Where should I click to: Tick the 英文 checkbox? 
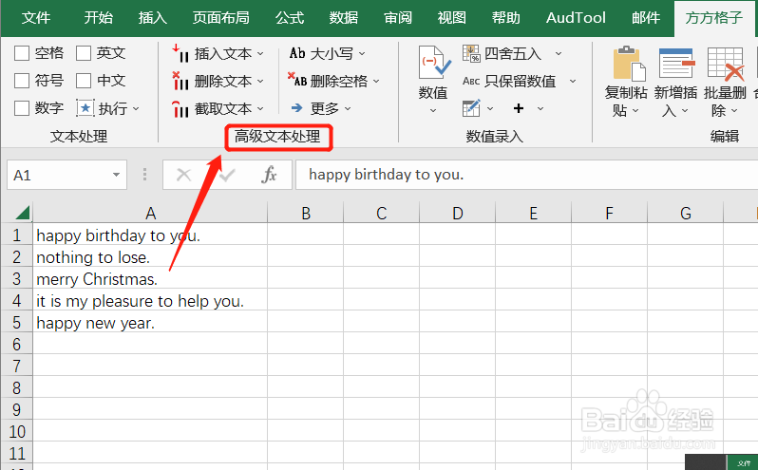tap(84, 53)
